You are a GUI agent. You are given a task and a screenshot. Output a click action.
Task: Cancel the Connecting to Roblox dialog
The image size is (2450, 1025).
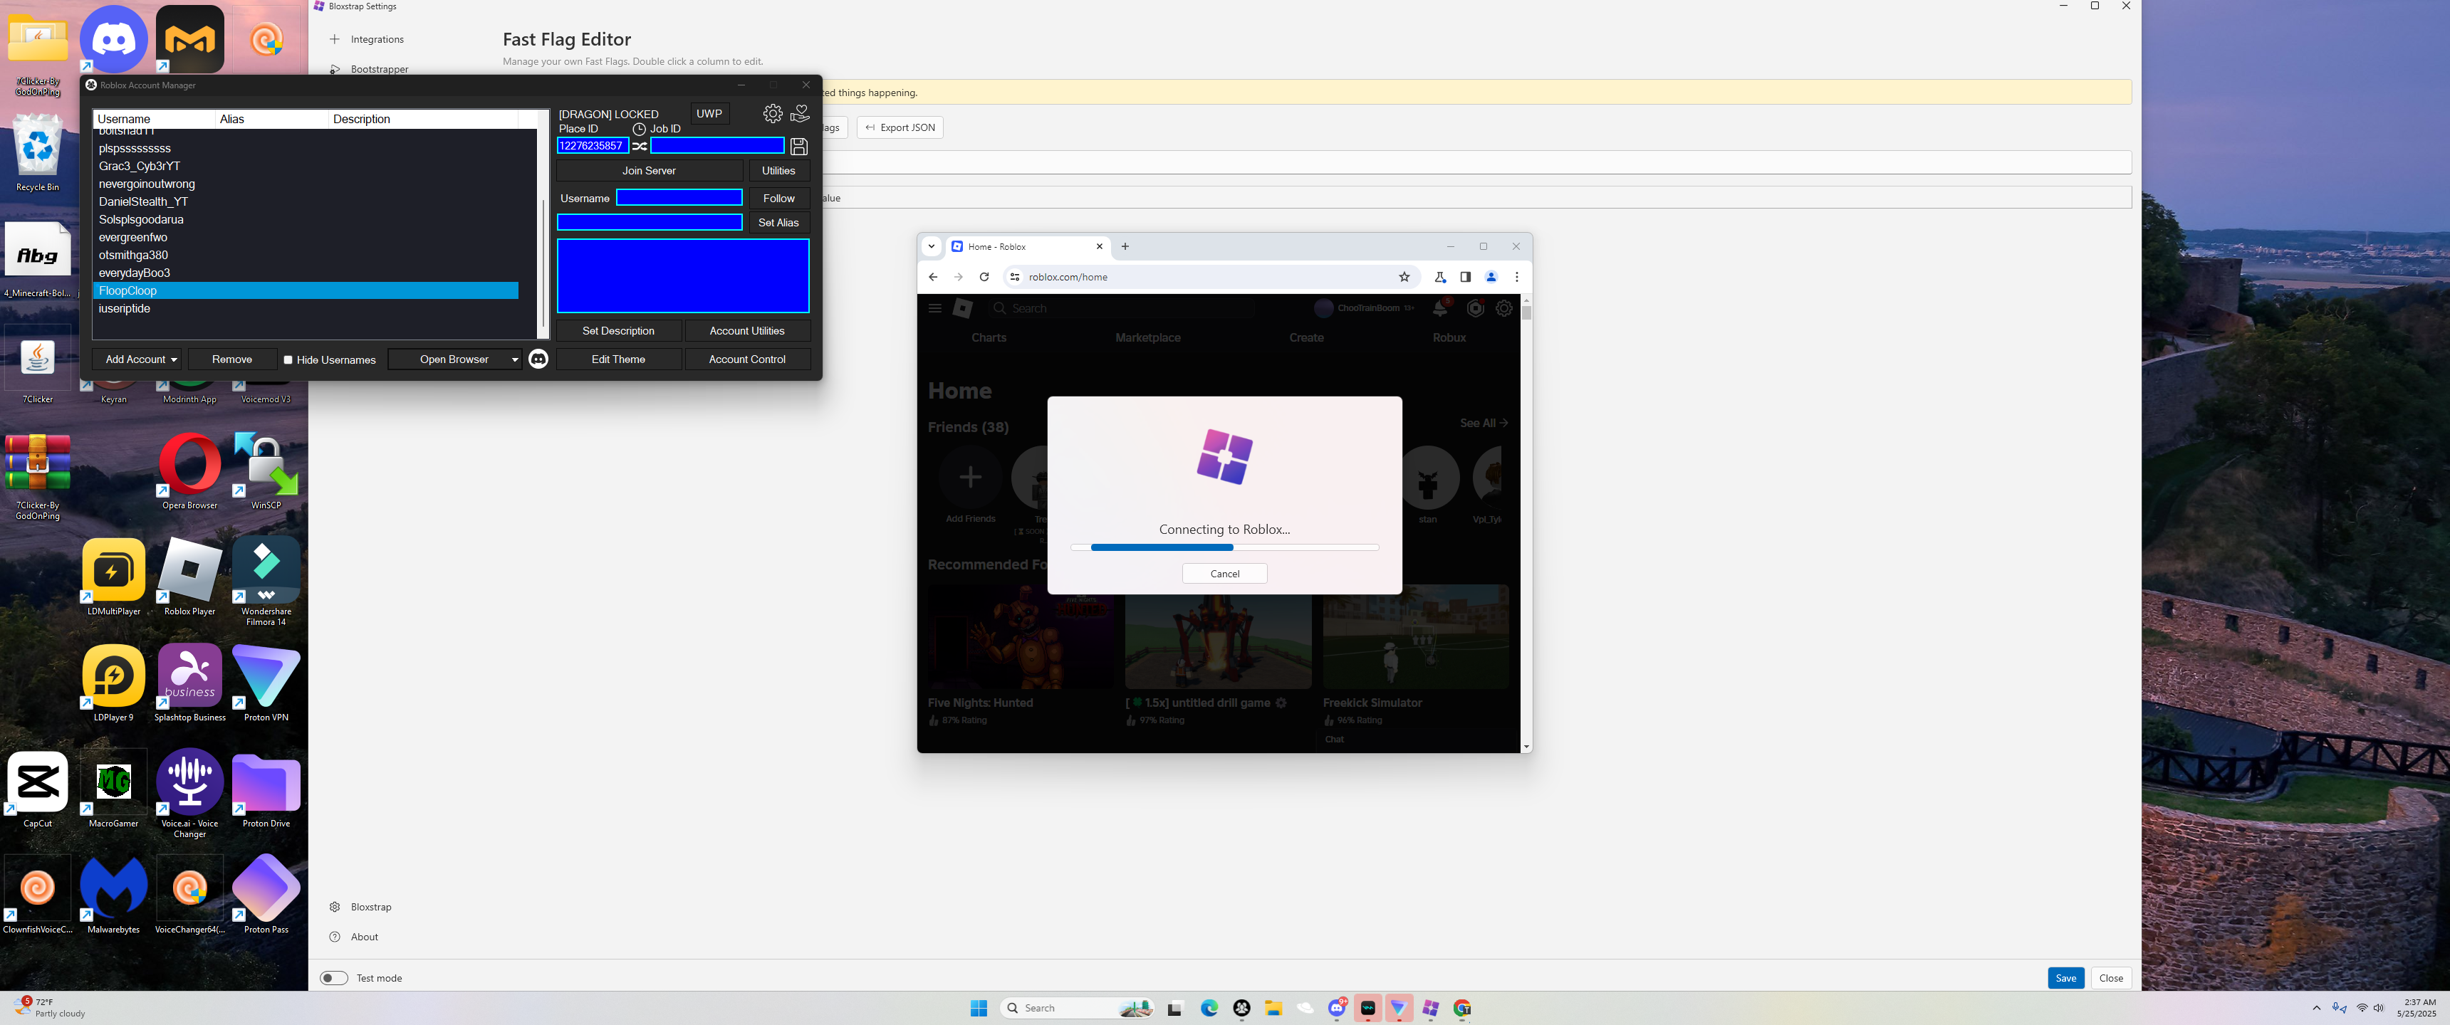pyautogui.click(x=1224, y=574)
